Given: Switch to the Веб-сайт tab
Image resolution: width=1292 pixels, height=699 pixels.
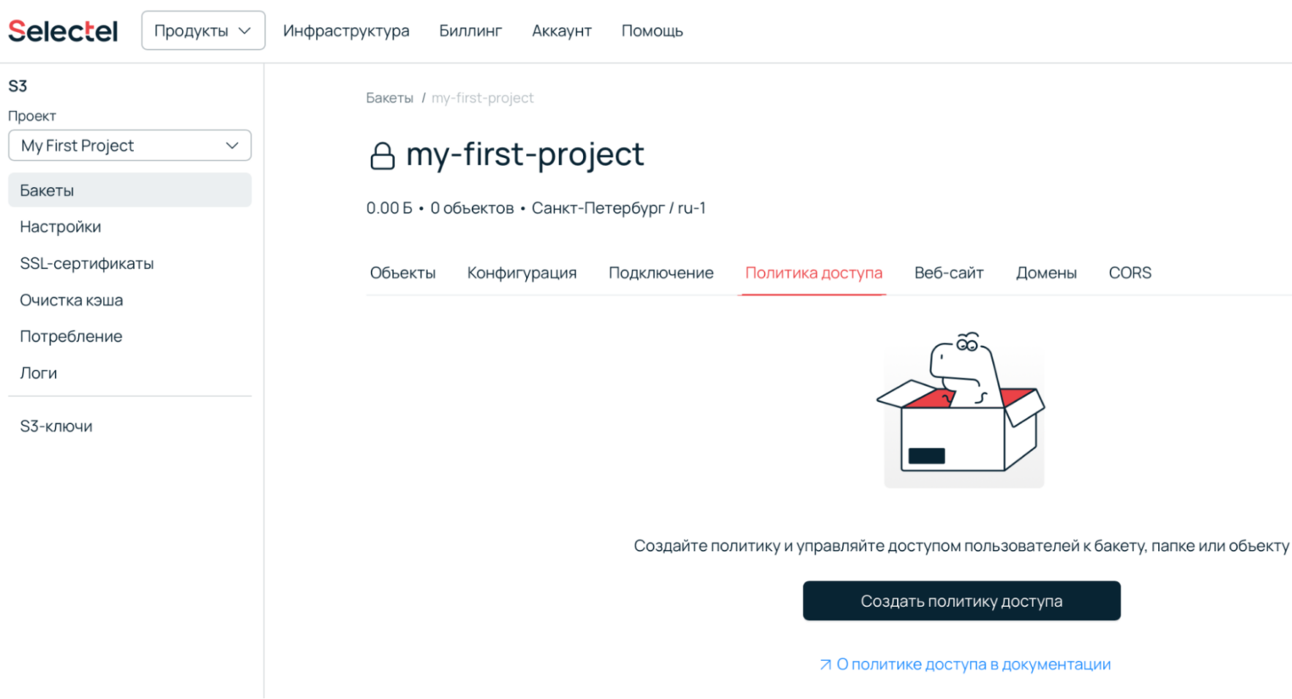Looking at the screenshot, I should click(x=948, y=272).
